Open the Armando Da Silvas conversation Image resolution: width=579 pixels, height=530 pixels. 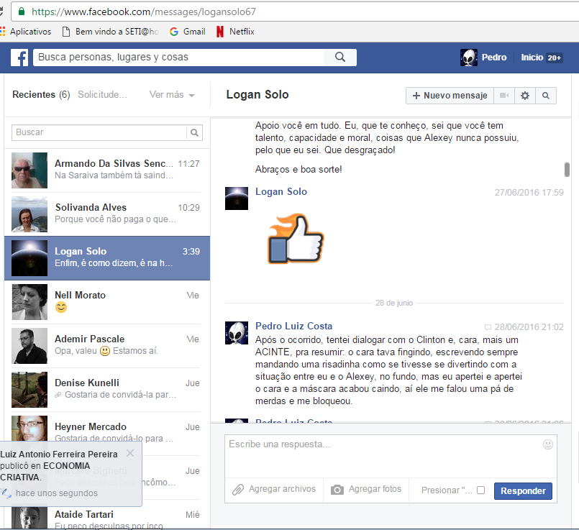[107, 170]
